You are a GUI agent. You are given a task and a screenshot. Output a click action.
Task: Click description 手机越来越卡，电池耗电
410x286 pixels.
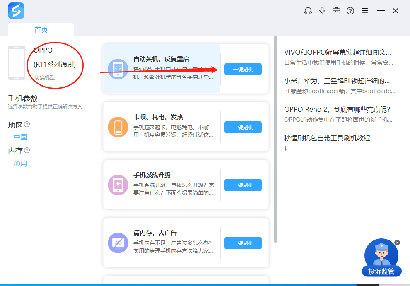click(173, 131)
